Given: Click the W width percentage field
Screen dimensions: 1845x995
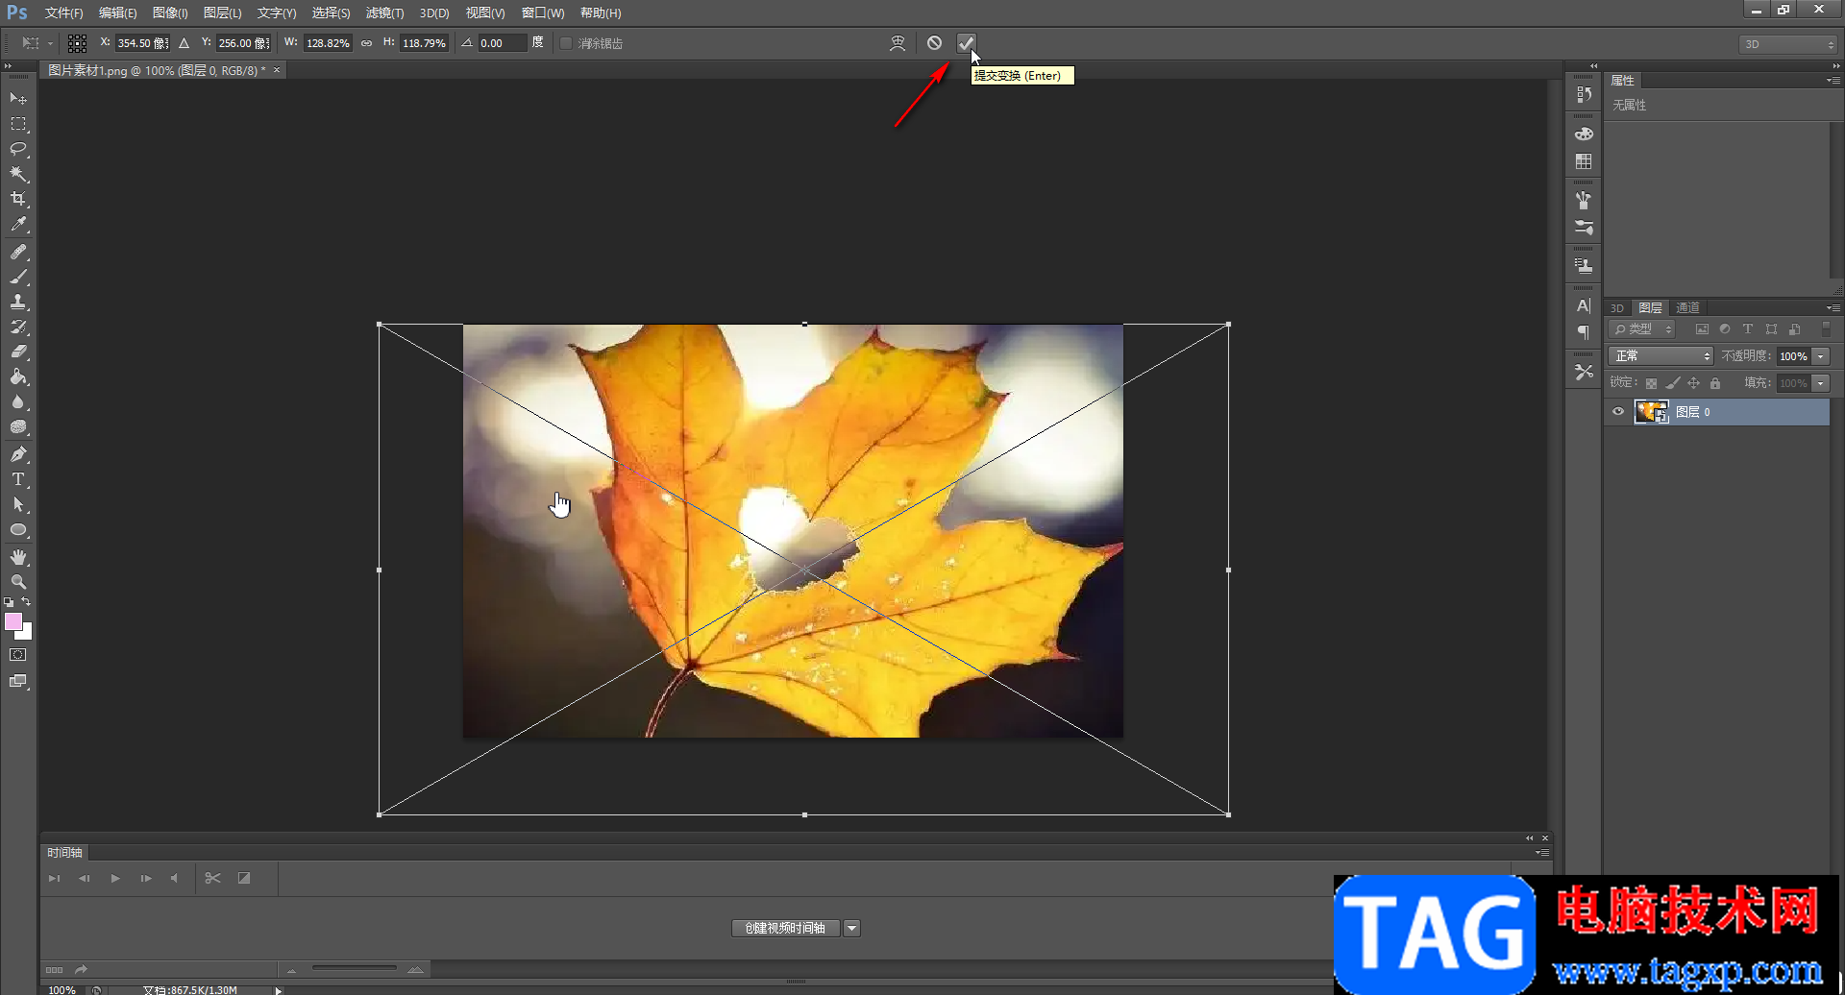Looking at the screenshot, I should pyautogui.click(x=328, y=43).
